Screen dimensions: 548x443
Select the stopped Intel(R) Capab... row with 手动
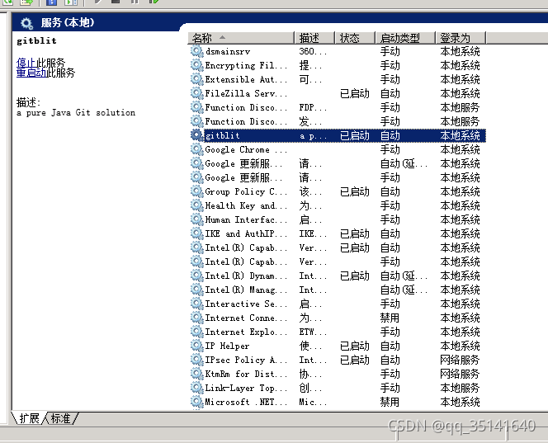click(338, 262)
